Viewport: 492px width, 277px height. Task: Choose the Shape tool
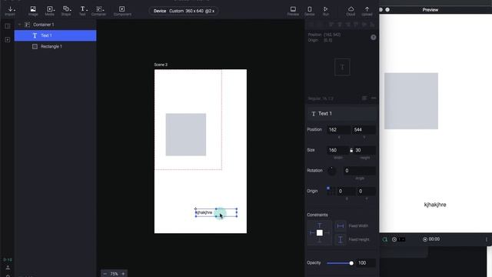click(66, 11)
